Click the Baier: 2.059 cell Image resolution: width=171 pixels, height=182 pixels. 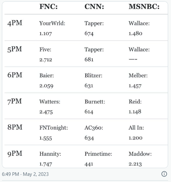pos(47,81)
